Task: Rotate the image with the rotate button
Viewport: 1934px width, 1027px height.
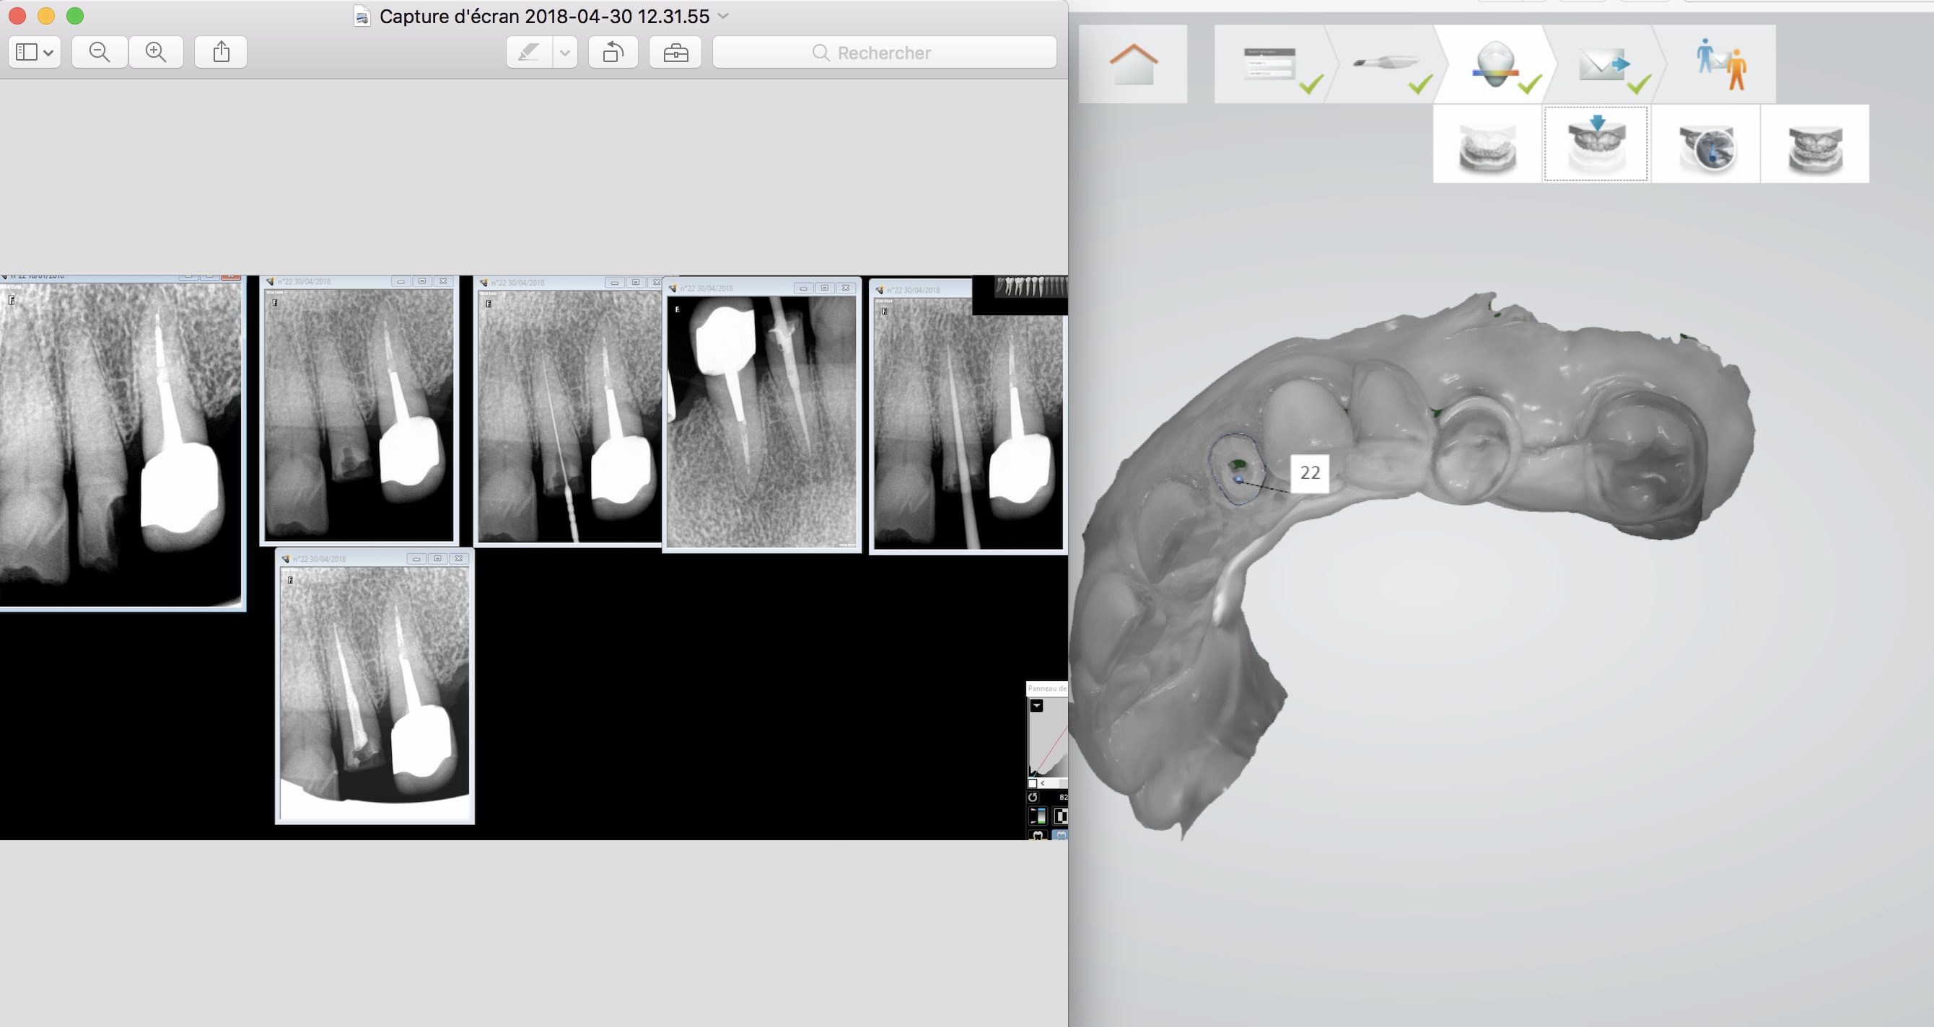Action: [613, 53]
